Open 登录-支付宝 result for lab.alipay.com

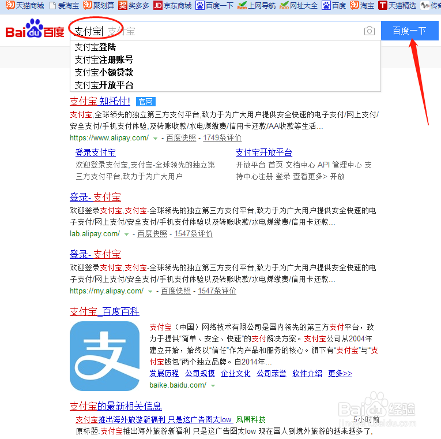(x=95, y=197)
